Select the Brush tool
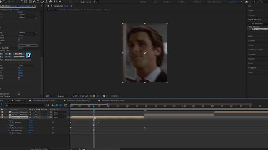The height and width of the screenshot is (150, 268). tap(43, 2)
